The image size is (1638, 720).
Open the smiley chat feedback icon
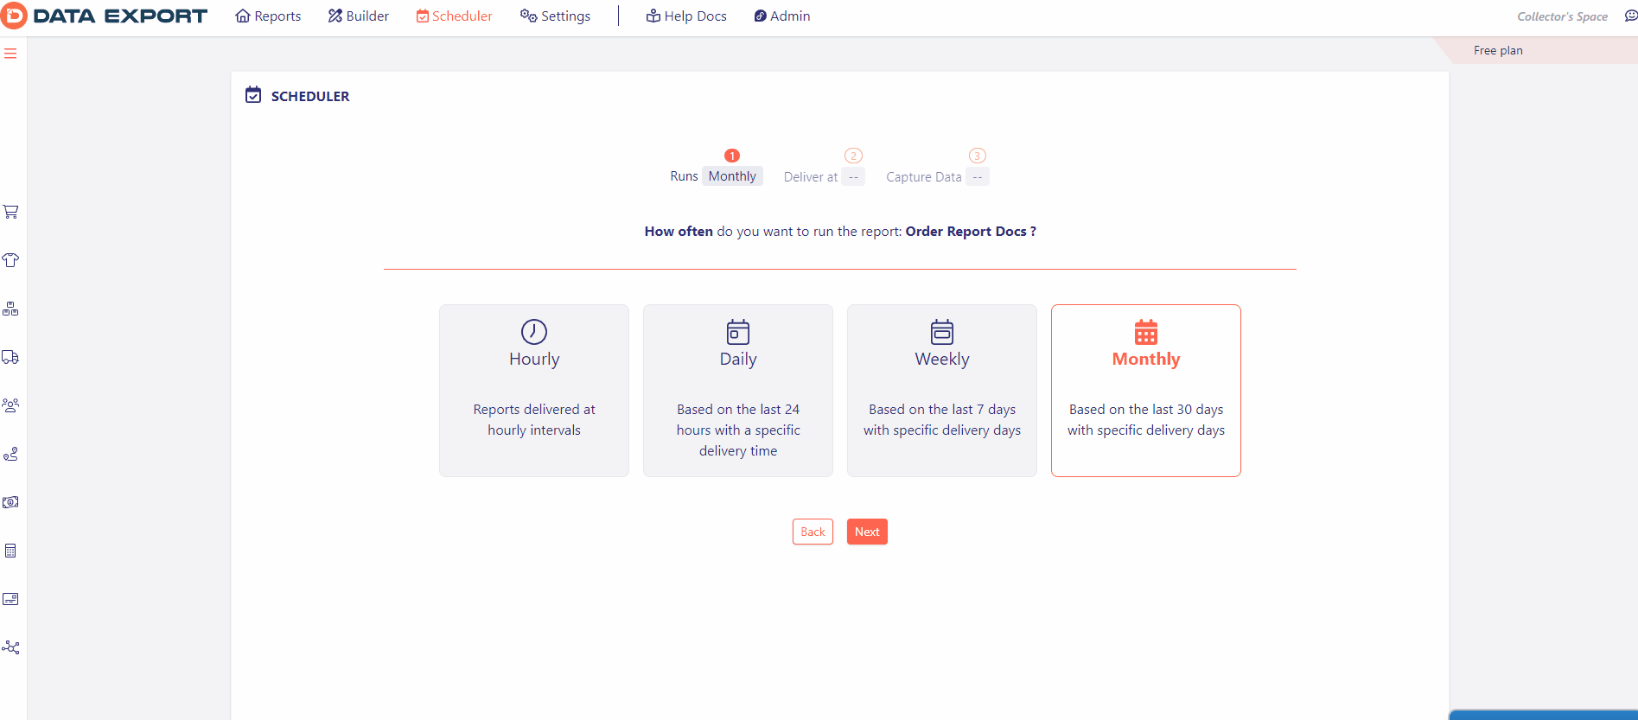tap(1630, 16)
